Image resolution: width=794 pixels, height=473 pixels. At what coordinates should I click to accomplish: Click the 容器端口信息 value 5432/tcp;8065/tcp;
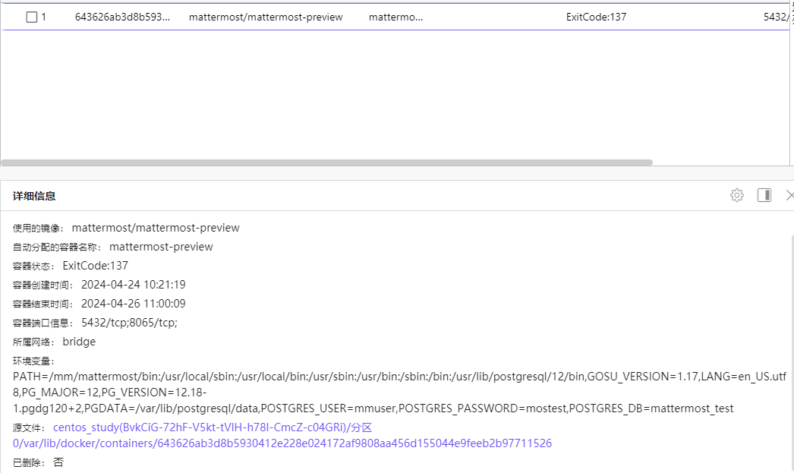129,323
